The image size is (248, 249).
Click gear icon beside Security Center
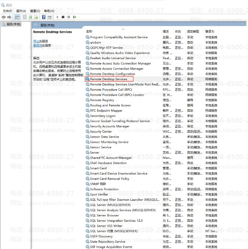(88, 131)
